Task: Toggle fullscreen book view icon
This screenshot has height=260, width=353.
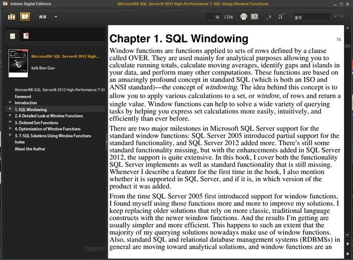Action: tap(254, 16)
